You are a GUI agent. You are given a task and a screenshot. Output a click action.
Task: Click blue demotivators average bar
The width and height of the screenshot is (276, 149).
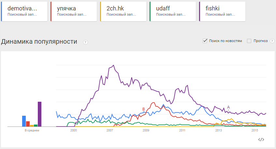24,121
